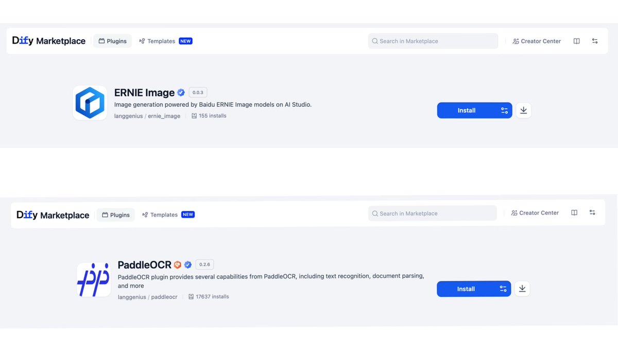Focus the bottom Search in Marketplace field
The height and width of the screenshot is (348, 618).
pos(433,213)
